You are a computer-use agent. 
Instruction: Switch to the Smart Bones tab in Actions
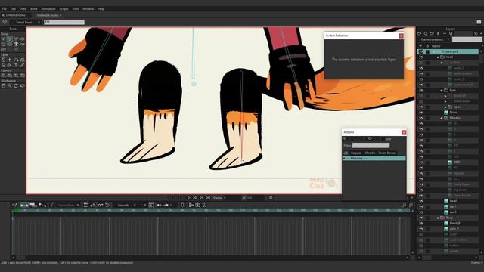pos(386,153)
